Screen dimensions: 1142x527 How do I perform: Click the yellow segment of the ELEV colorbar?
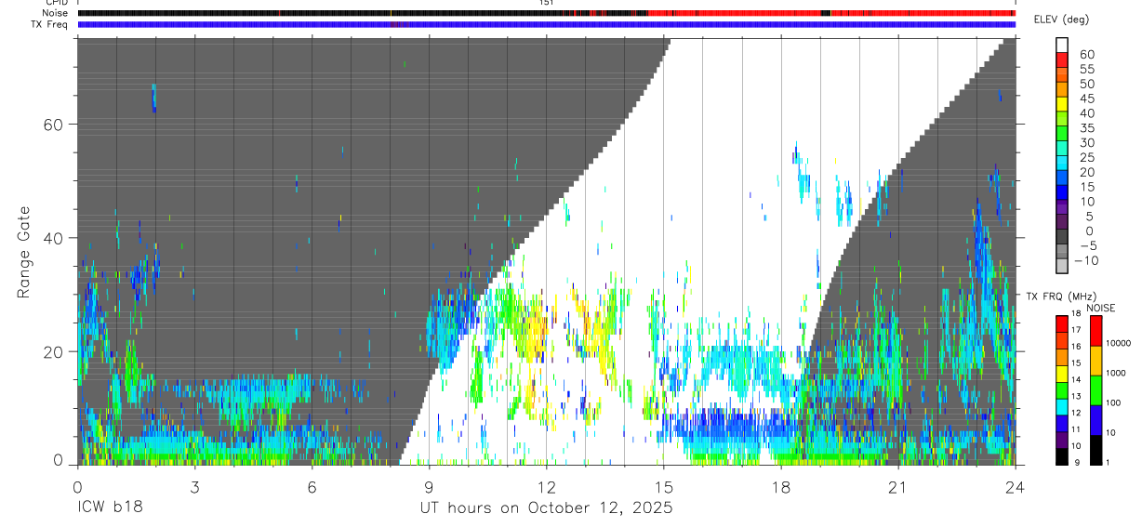coord(1062,104)
